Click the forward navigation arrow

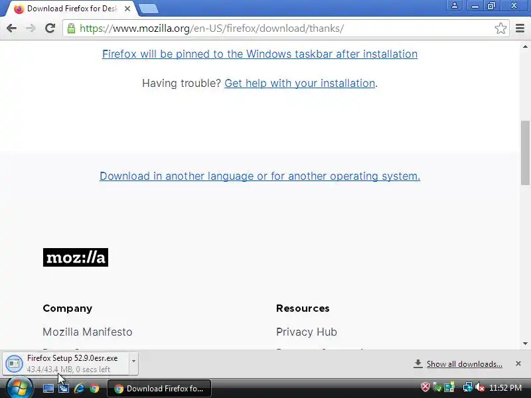(31, 29)
